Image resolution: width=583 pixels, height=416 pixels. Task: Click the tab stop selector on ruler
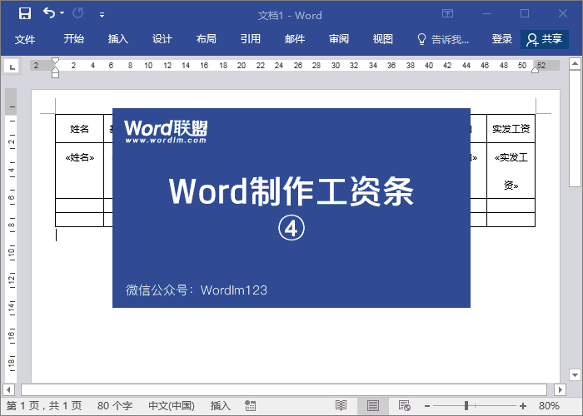[x=12, y=67]
